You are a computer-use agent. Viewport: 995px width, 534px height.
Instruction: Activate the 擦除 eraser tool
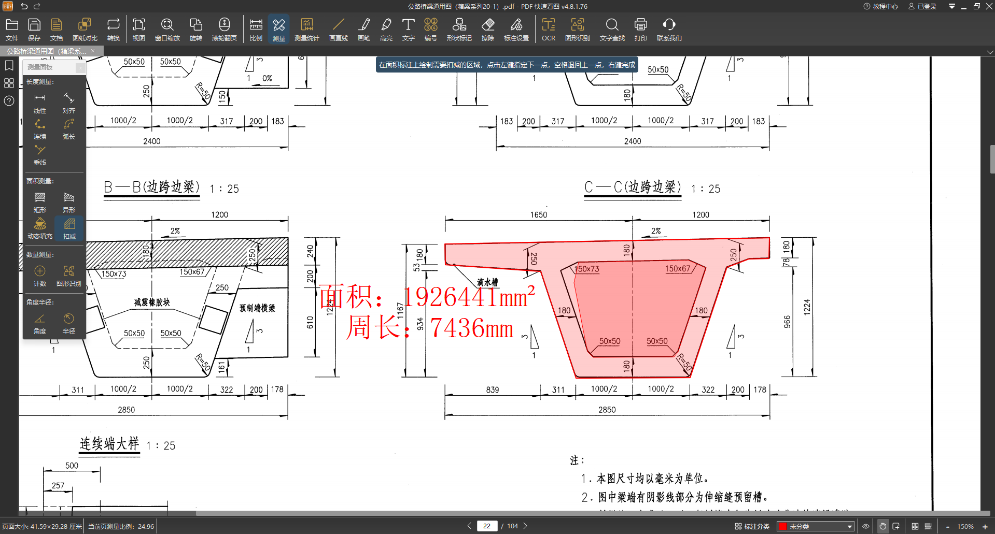click(487, 29)
